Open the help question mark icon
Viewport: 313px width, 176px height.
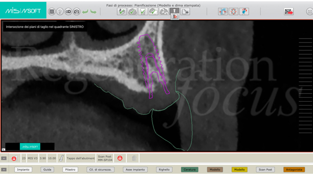tap(60, 12)
